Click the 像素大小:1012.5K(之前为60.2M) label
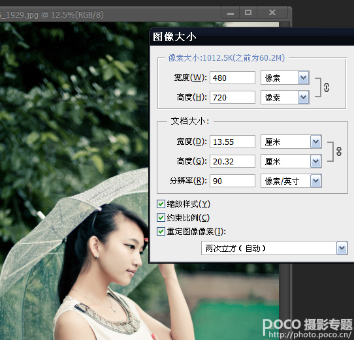Image resolution: width=354 pixels, height=340 pixels. point(227,58)
